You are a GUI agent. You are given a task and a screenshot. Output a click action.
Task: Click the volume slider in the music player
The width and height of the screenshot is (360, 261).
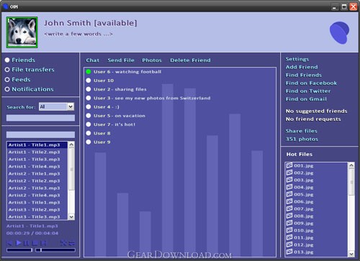point(19,250)
